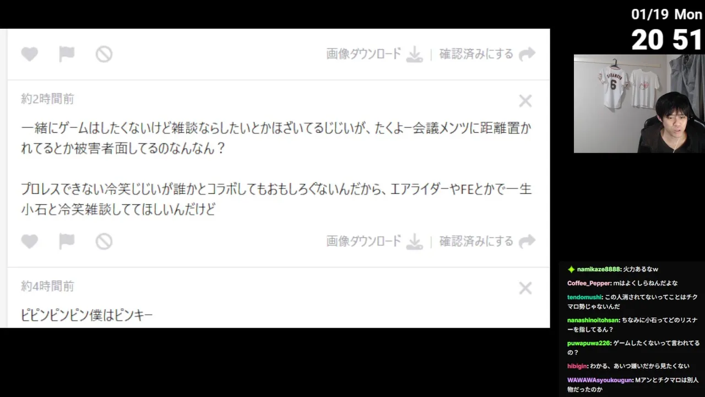Block sender of the 約2時間前 message
Viewport: 705px width, 397px height.
pyautogui.click(x=104, y=242)
